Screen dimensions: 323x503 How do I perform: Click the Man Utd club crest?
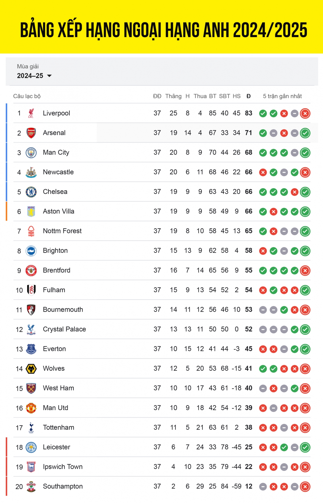(x=31, y=408)
